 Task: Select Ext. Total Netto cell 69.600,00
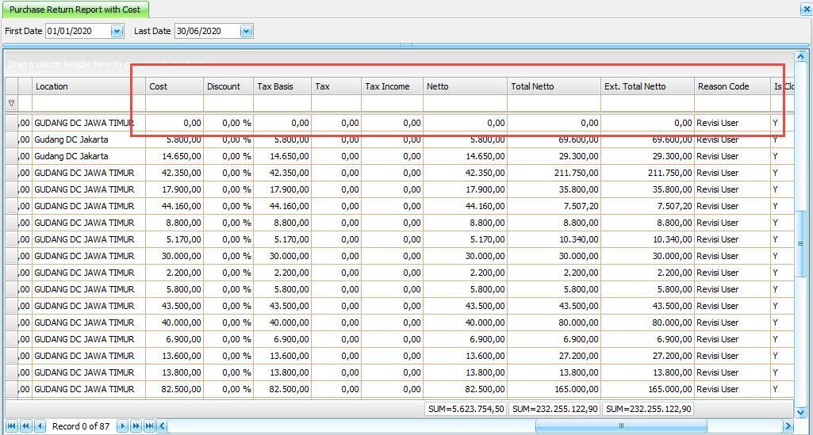tap(647, 139)
